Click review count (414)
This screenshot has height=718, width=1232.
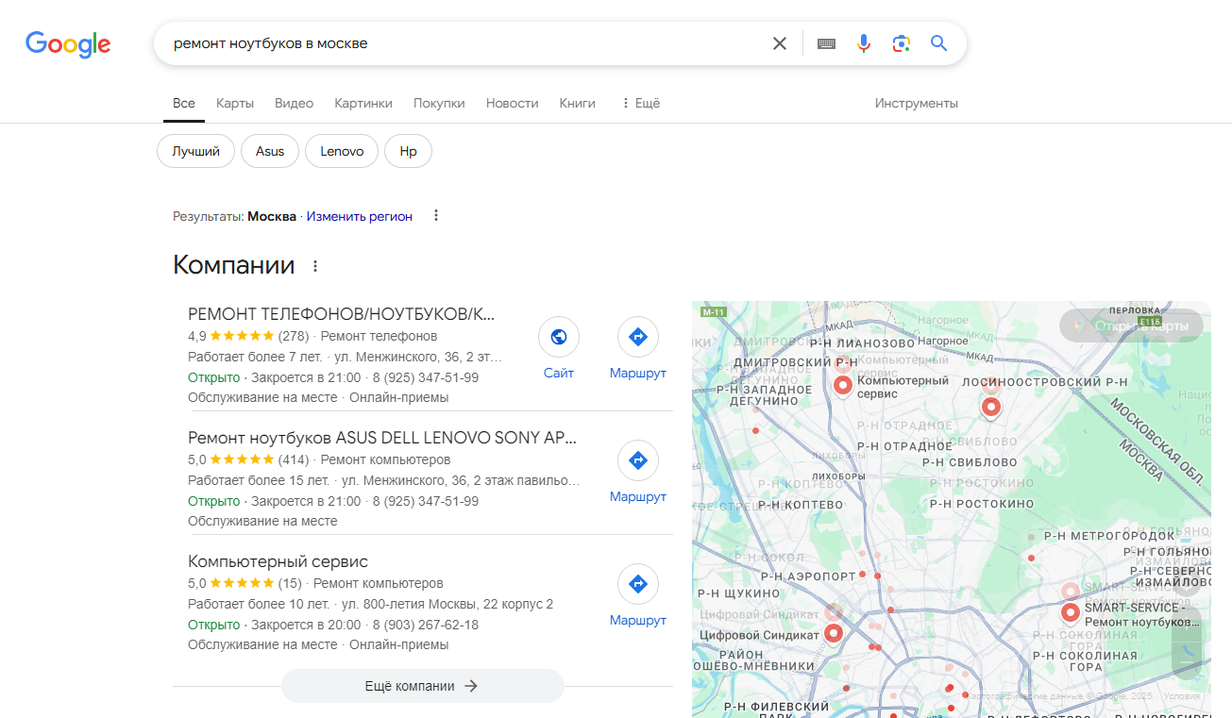[294, 459]
